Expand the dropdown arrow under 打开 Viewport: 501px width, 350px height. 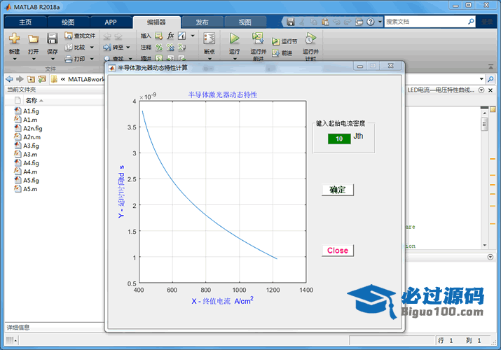tap(34, 59)
